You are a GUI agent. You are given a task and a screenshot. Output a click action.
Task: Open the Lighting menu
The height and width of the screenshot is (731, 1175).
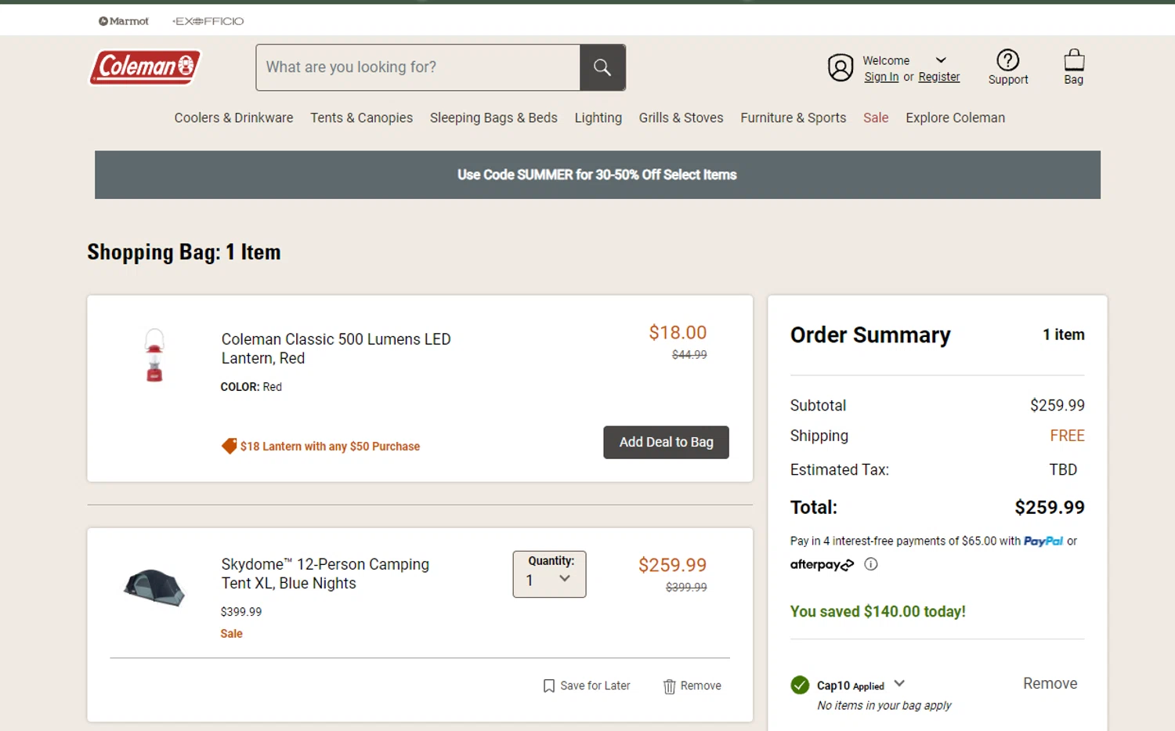click(x=598, y=118)
